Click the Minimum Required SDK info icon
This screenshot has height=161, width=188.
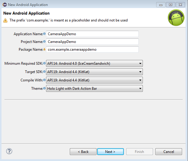click(x=44, y=63)
